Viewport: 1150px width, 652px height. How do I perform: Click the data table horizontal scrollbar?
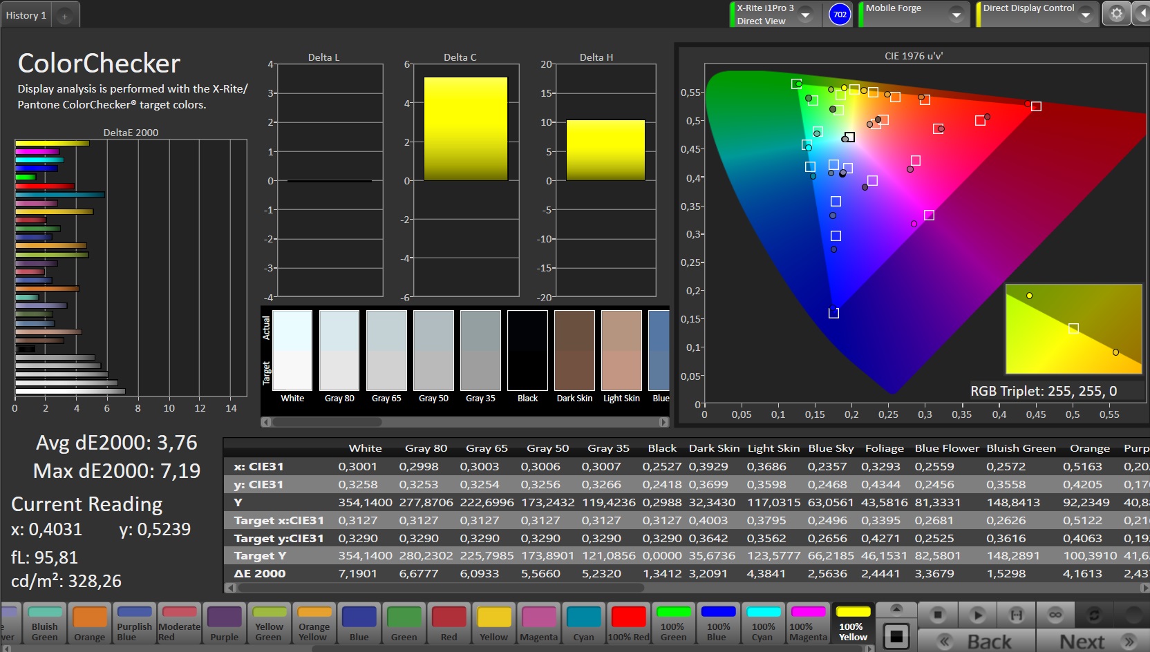[x=441, y=588]
